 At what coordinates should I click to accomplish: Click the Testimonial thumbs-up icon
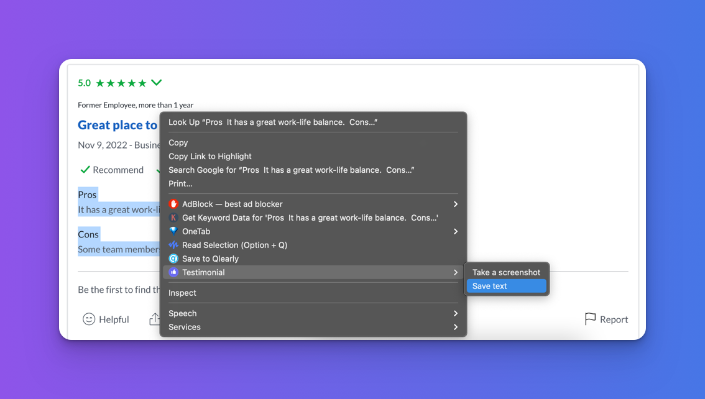(x=173, y=272)
